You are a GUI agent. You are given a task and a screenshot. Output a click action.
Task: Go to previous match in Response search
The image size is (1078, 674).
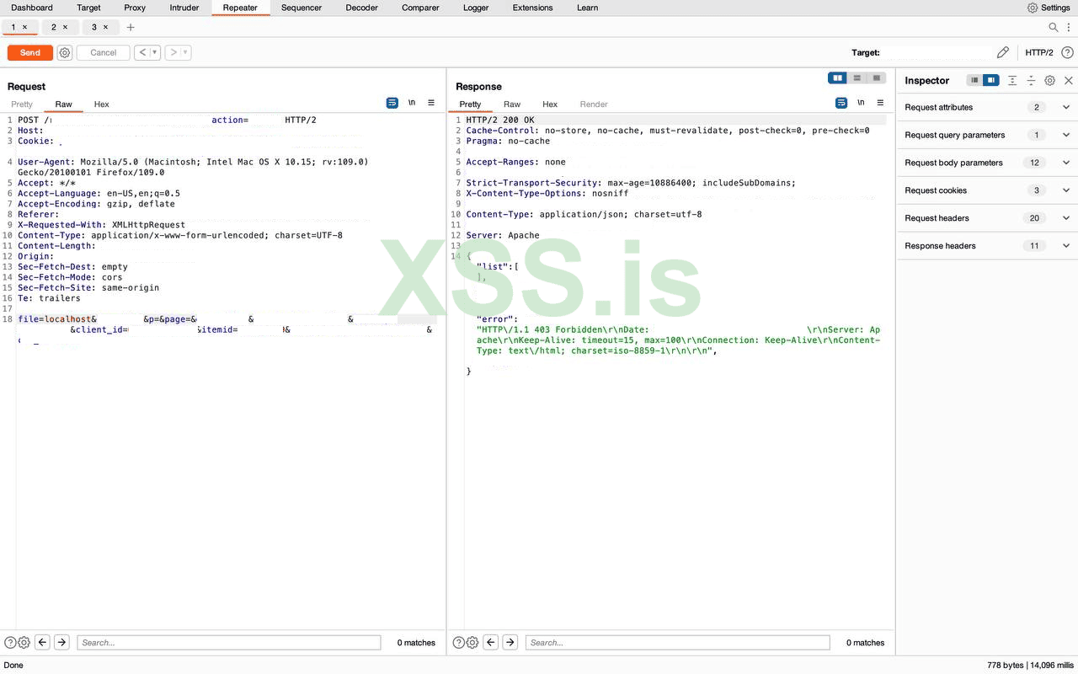coord(491,642)
